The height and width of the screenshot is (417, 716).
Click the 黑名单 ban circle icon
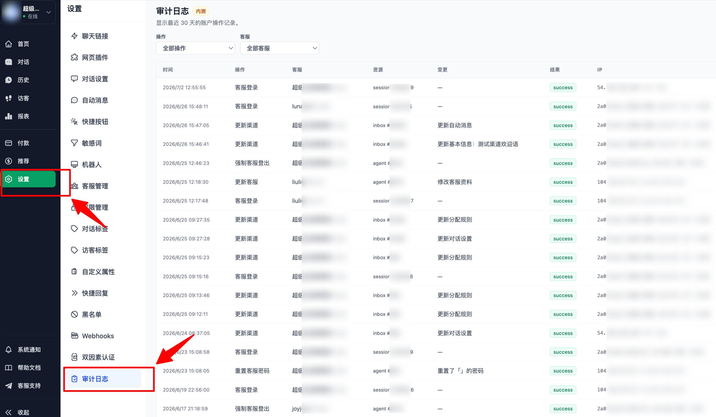[x=74, y=314]
